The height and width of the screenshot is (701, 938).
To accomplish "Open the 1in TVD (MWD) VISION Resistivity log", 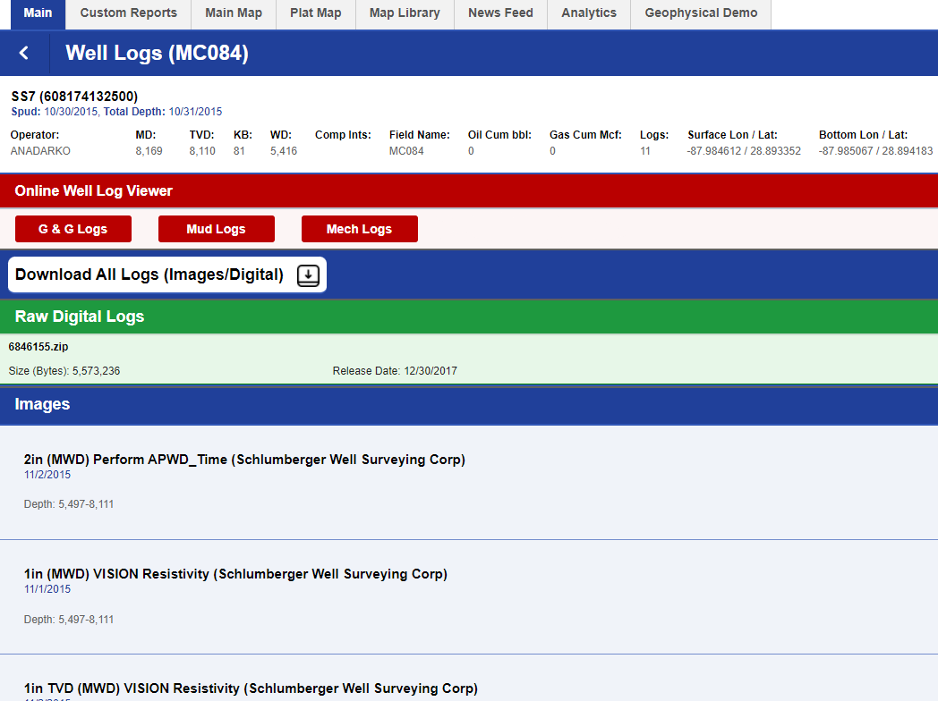I will tap(251, 688).
